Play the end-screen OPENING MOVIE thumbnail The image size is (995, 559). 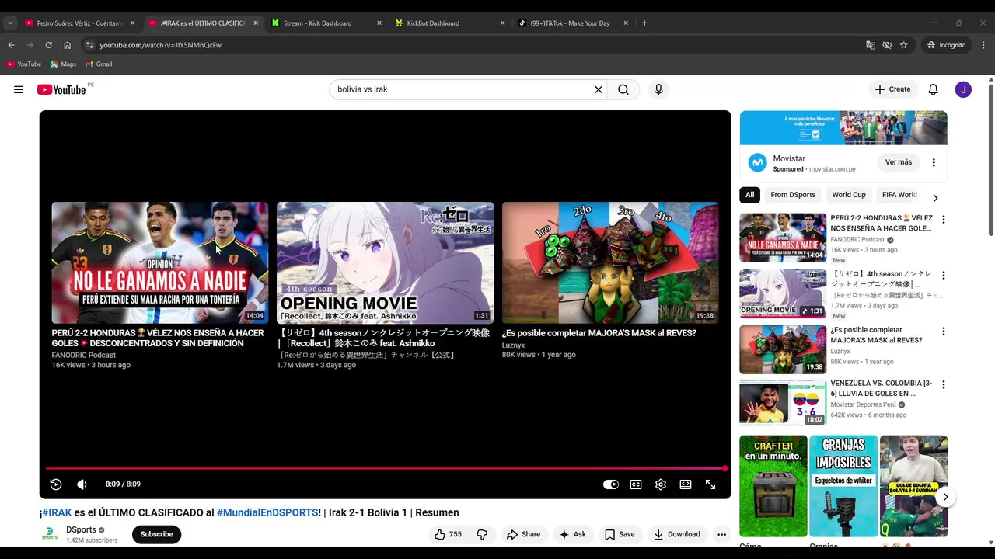click(386, 262)
